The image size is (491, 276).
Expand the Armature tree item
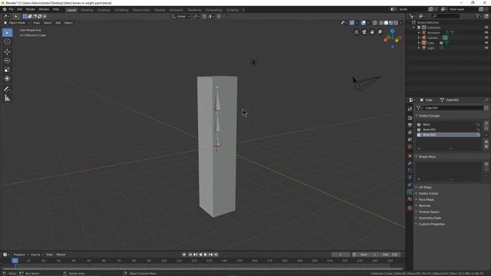coord(419,33)
